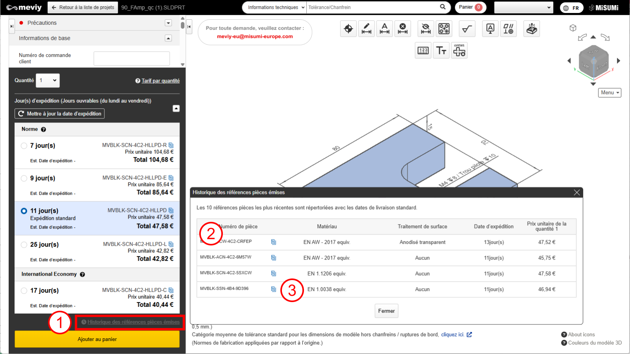Copy part number MVBLK-SCN-4C2-5SXCW icon in history
This screenshot has height=354, width=630.
pyautogui.click(x=273, y=273)
